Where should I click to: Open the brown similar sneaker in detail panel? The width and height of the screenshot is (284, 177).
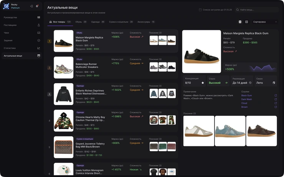point(261,131)
